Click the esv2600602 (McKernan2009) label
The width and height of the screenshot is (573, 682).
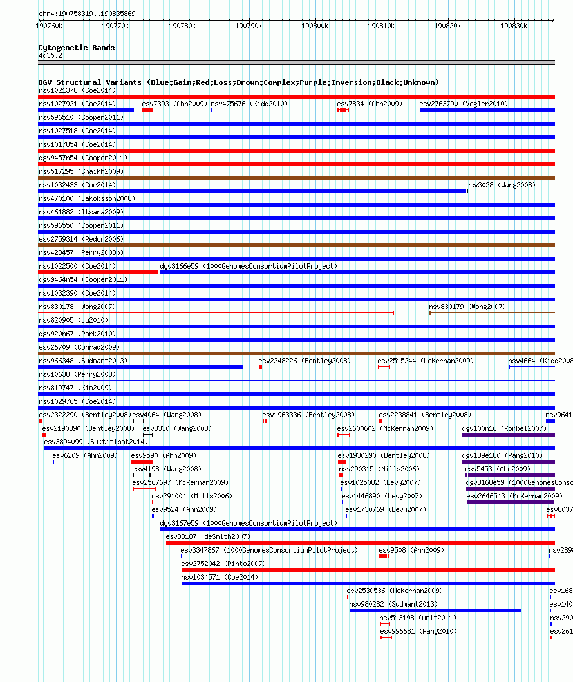(x=385, y=428)
